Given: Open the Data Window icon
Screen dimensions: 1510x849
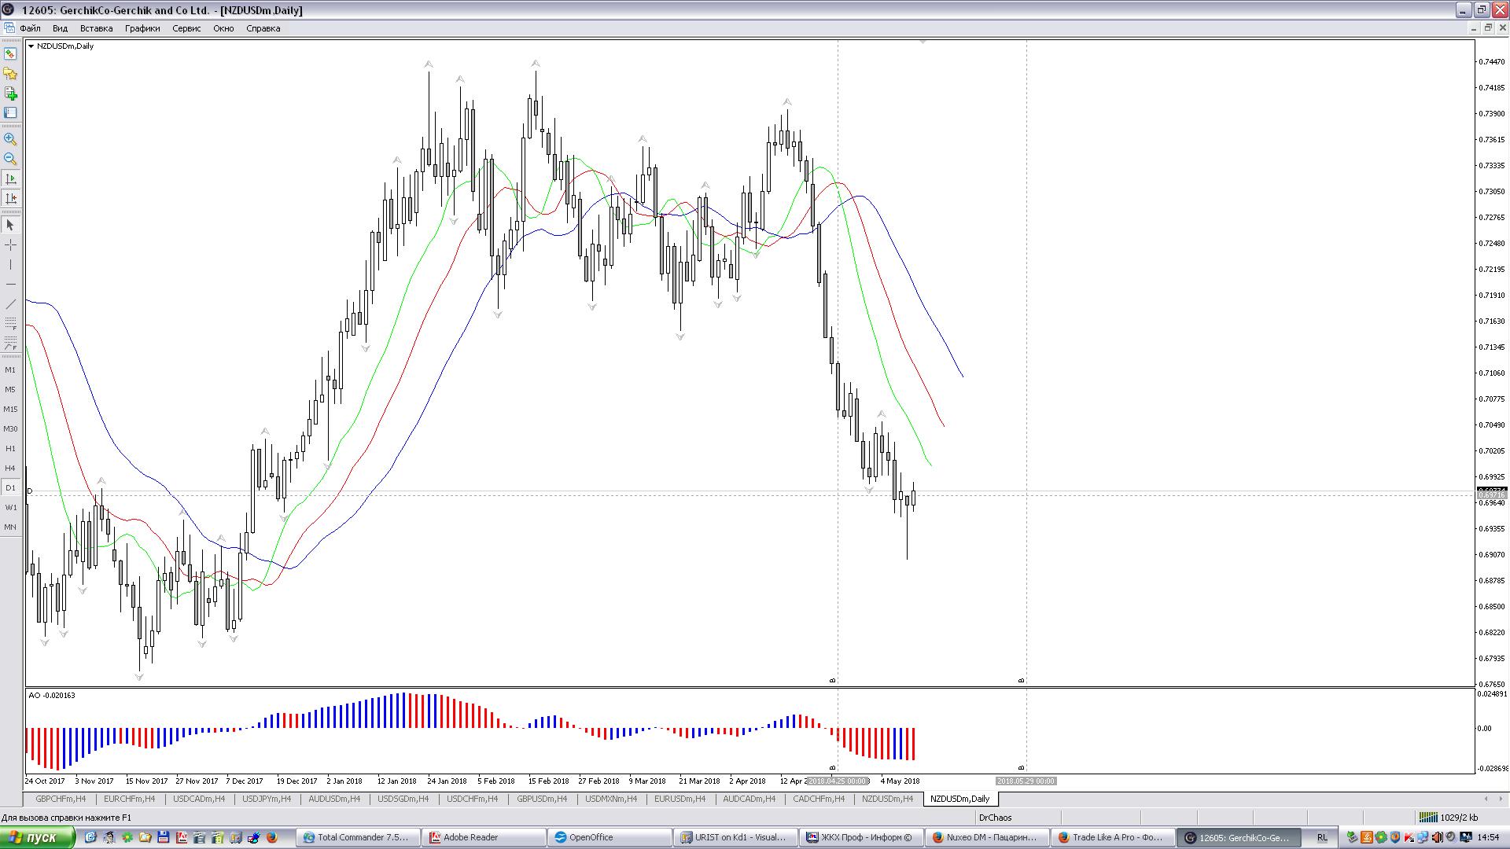Looking at the screenshot, I should tap(10, 113).
